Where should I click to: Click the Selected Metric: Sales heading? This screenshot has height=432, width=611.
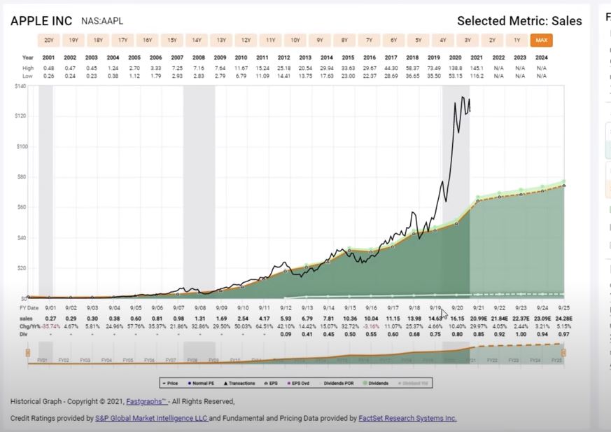(519, 21)
